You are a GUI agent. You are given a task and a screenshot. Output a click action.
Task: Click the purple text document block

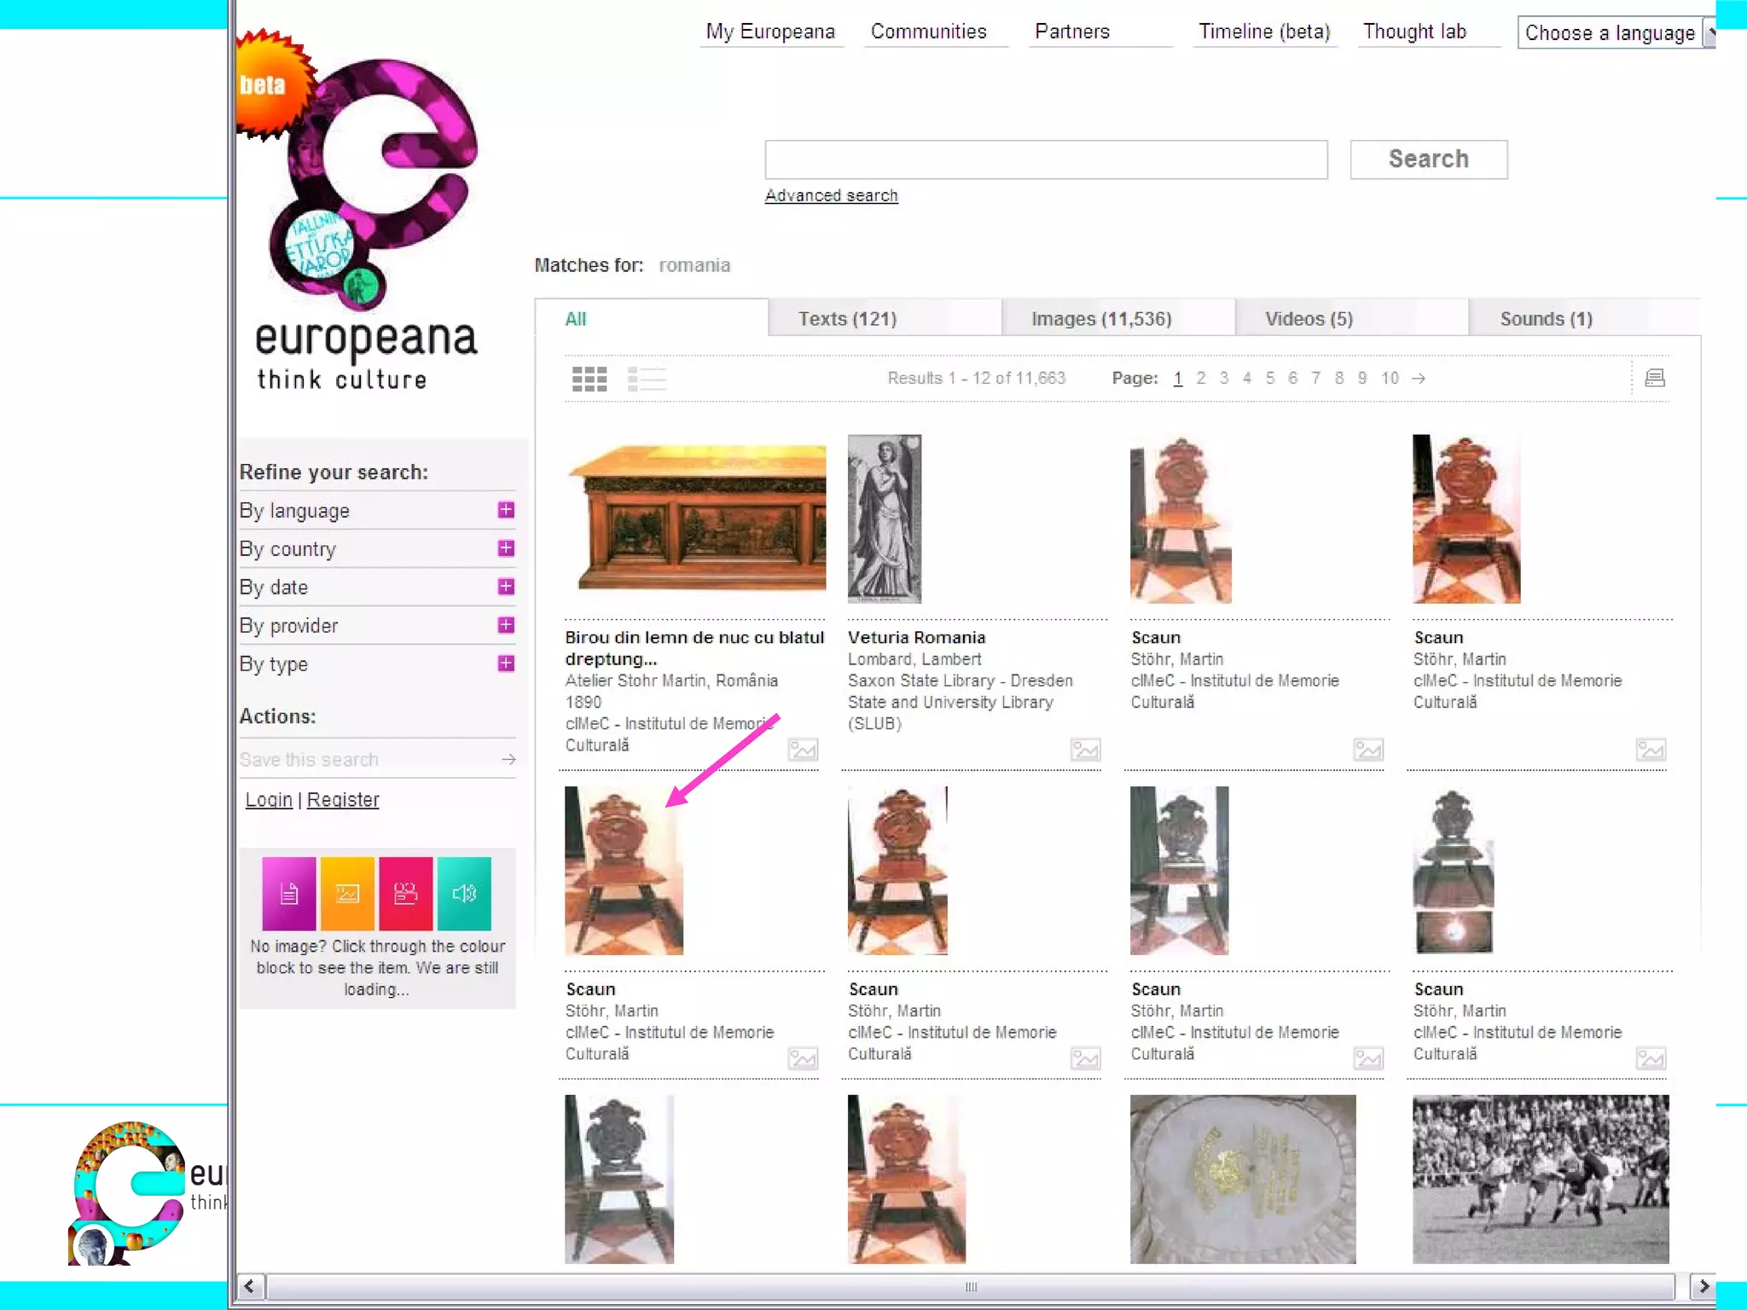289,893
